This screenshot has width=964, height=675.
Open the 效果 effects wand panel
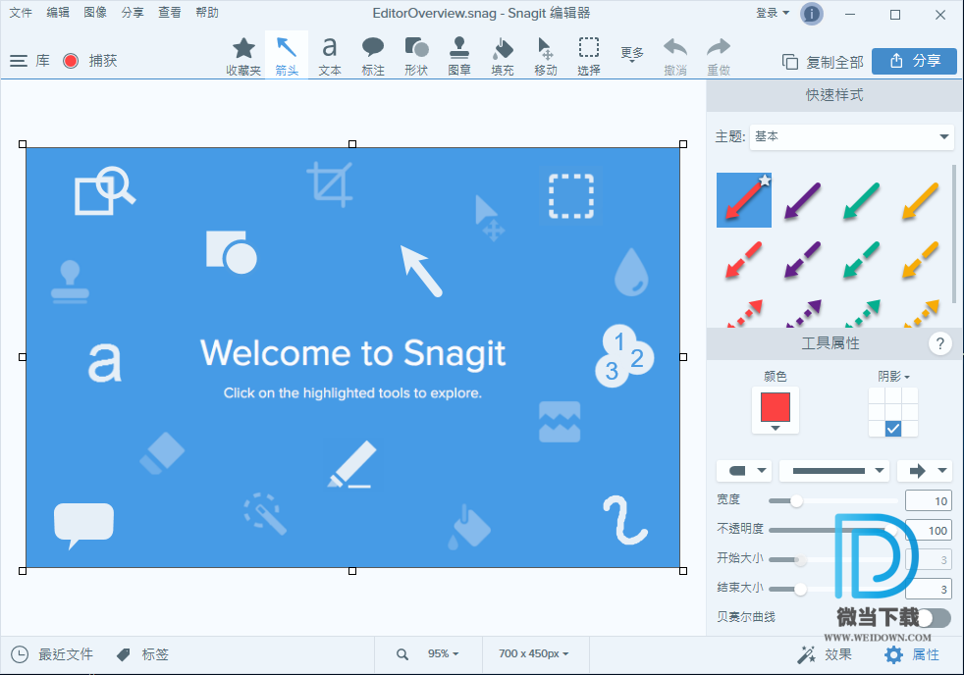pyautogui.click(x=824, y=654)
